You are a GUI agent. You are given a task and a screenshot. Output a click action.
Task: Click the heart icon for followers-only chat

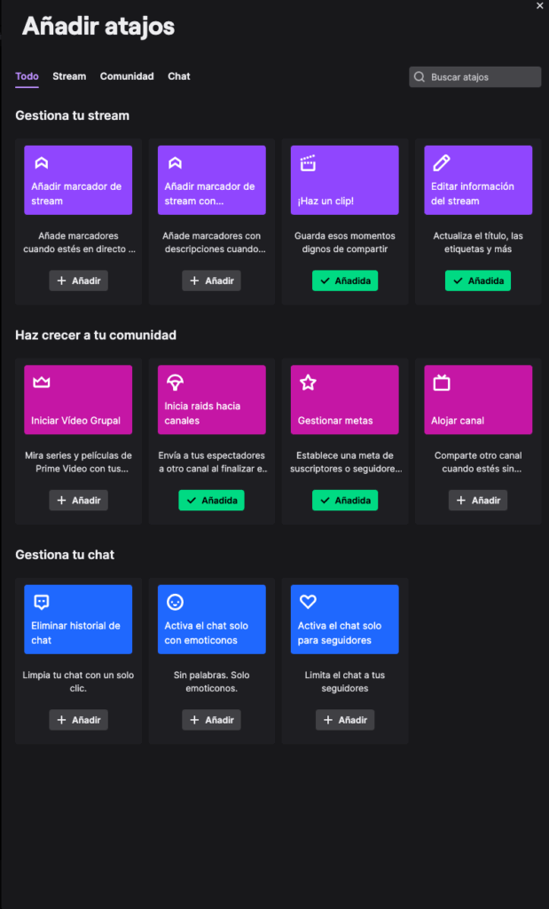pyautogui.click(x=308, y=603)
